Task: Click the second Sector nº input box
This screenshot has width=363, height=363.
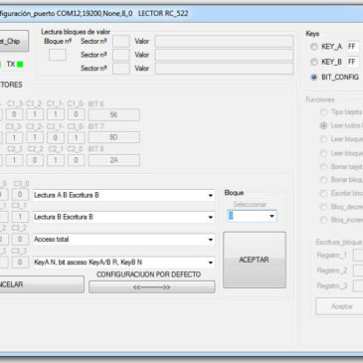Action: [121, 55]
